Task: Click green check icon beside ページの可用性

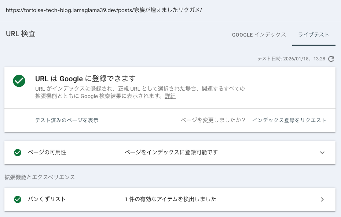Action: pos(17,153)
